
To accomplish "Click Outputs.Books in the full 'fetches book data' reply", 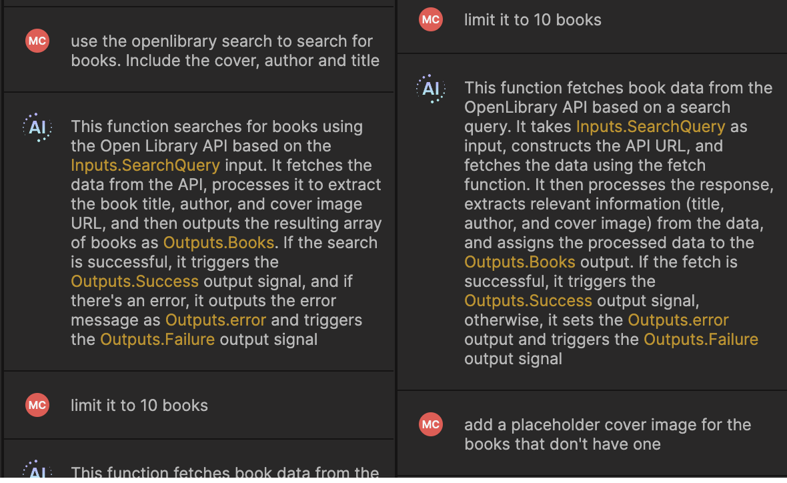I will coord(520,262).
